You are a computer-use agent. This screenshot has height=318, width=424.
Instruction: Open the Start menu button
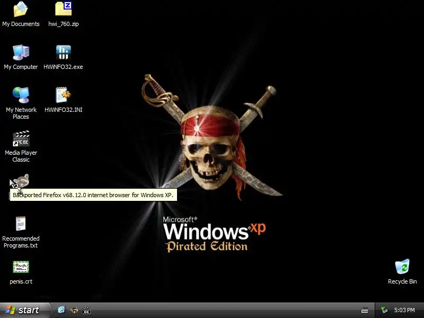coord(25,310)
